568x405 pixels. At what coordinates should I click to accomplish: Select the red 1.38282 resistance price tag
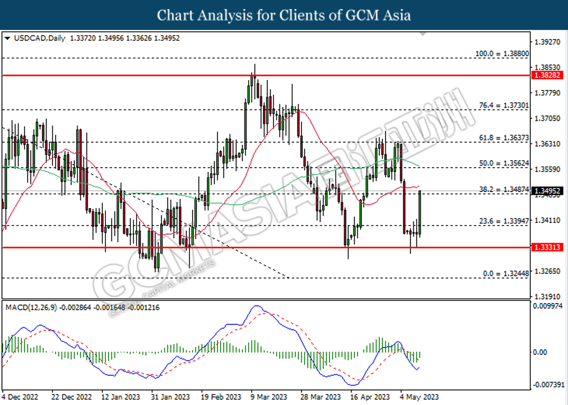point(547,75)
